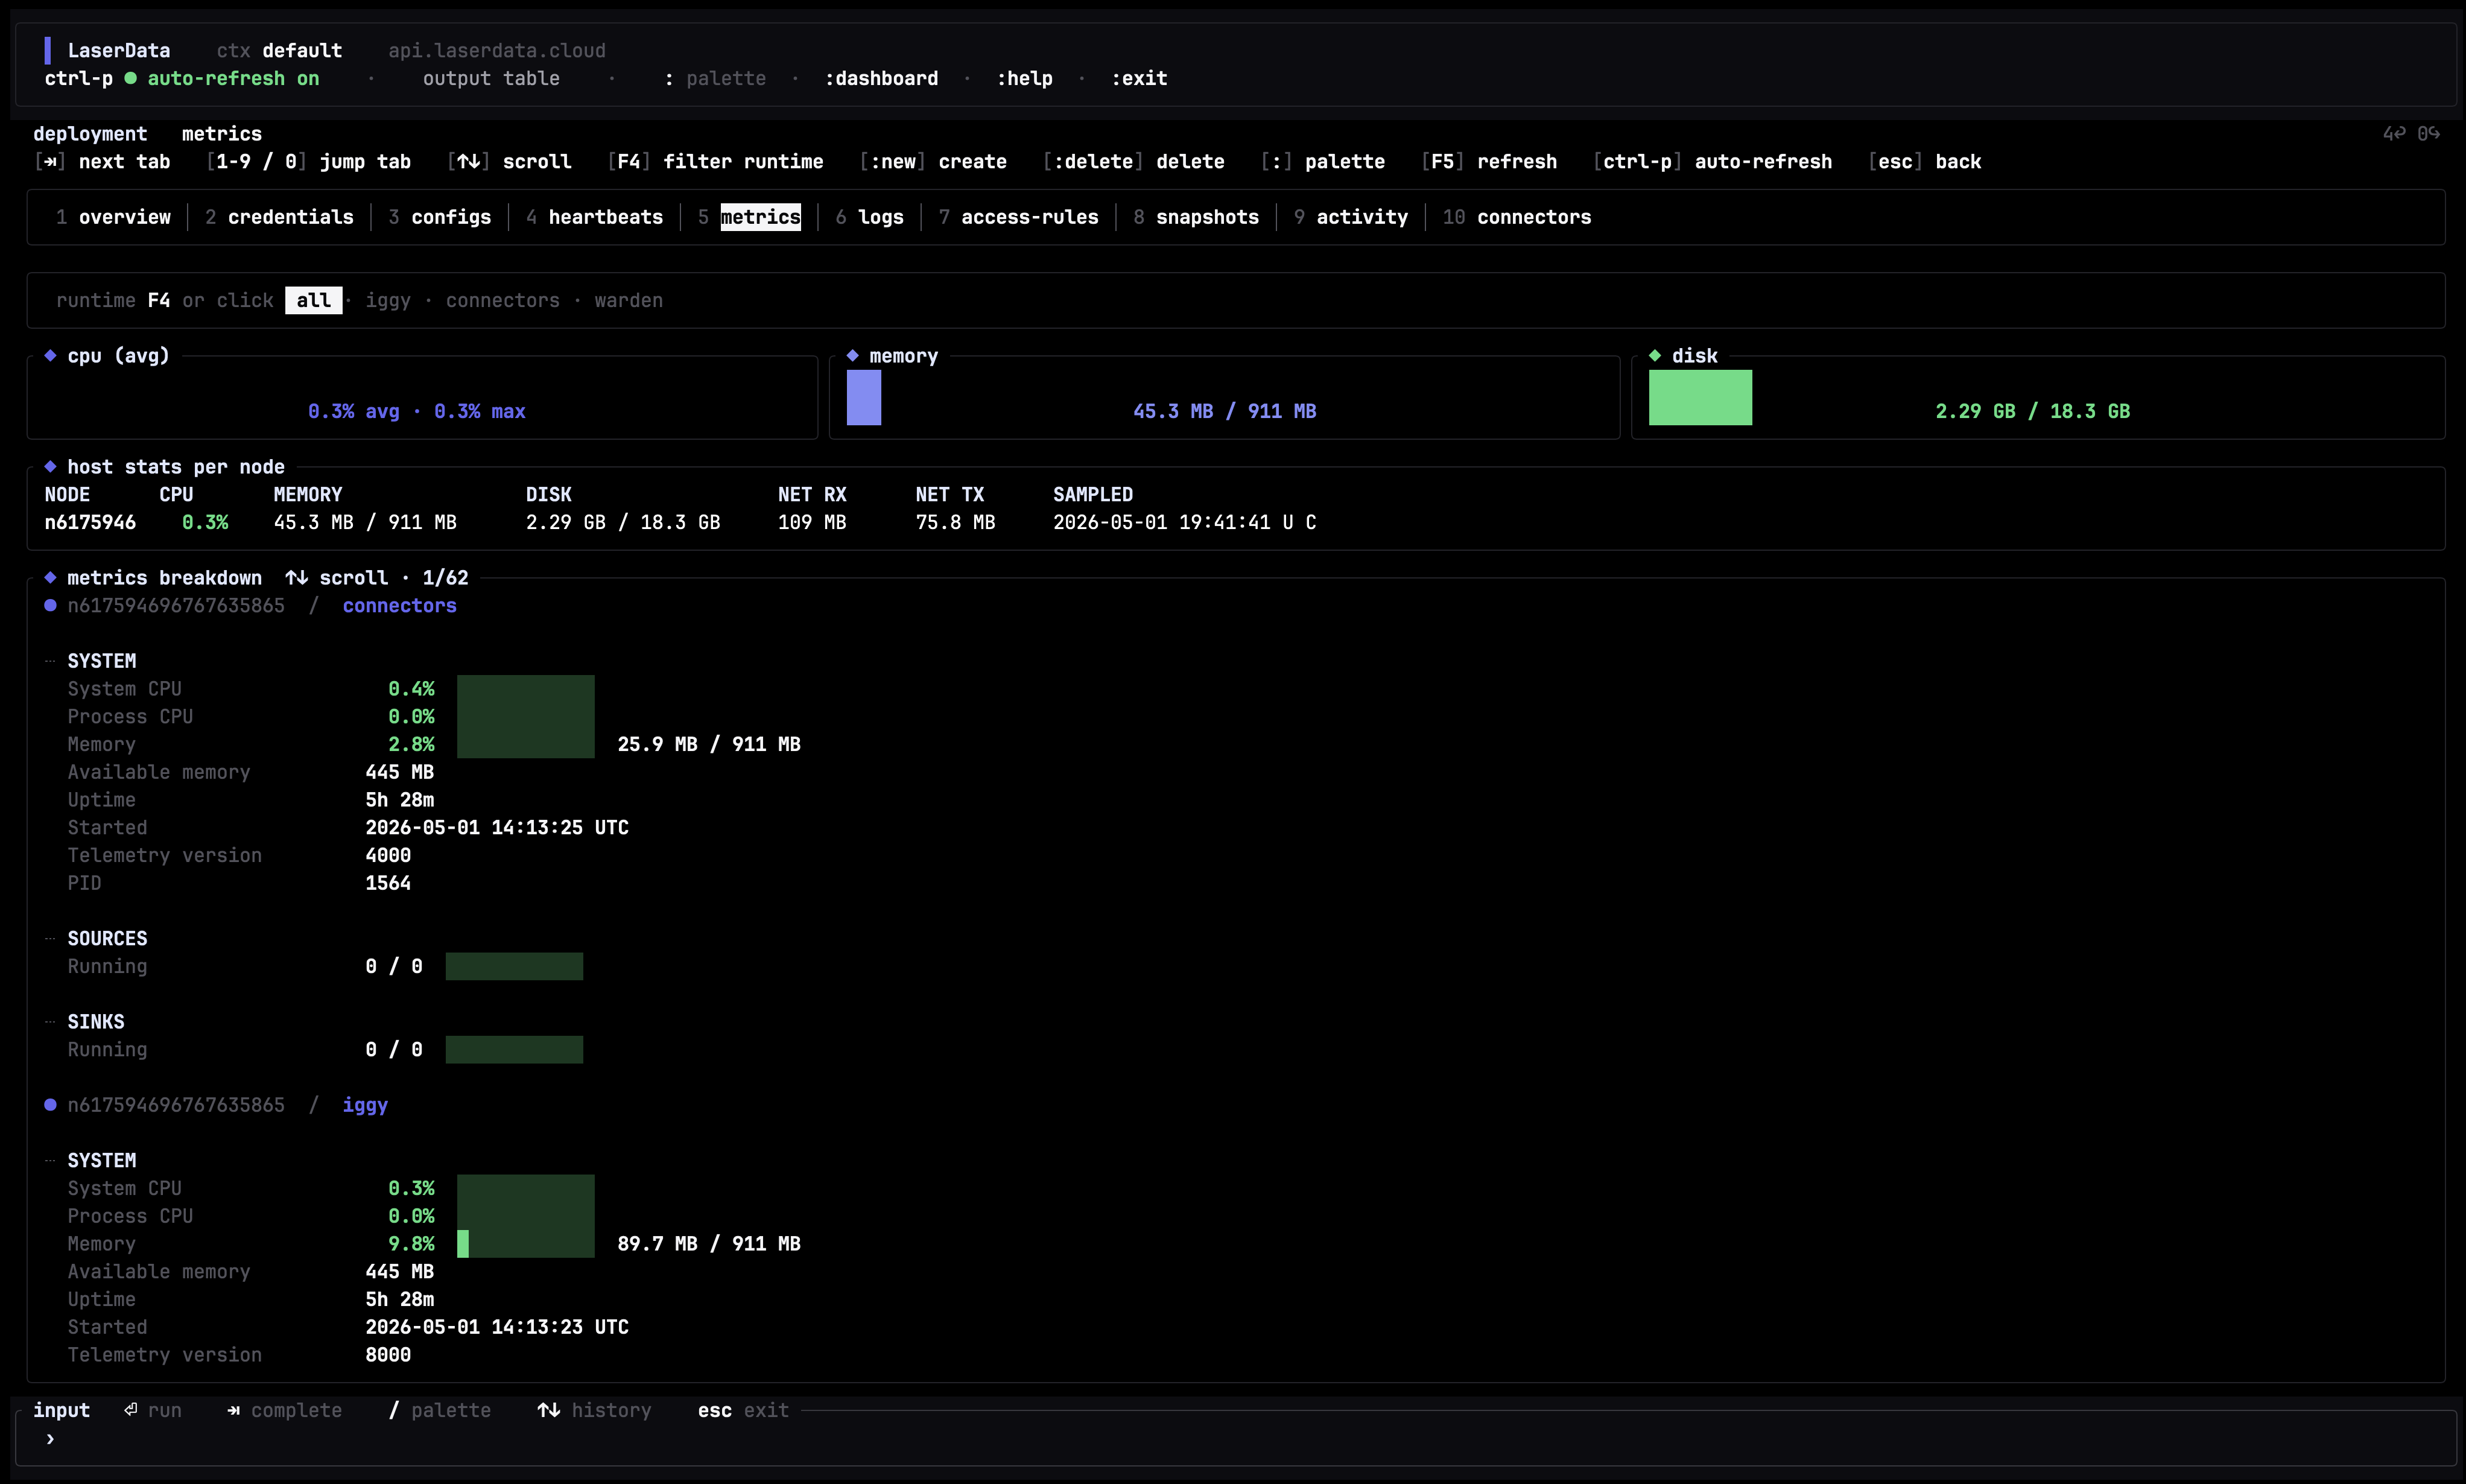Image resolution: width=2466 pixels, height=1484 pixels.
Task: Click the :help command
Action: pyautogui.click(x=1024, y=78)
